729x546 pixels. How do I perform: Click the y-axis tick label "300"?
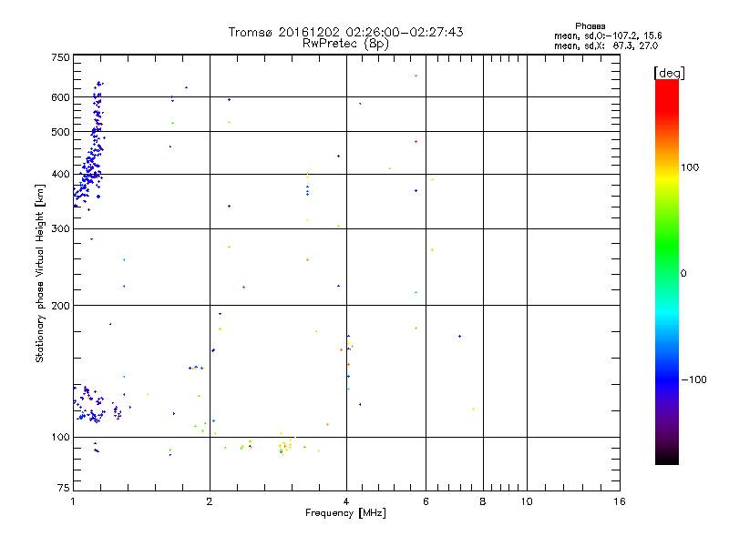pyautogui.click(x=60, y=229)
